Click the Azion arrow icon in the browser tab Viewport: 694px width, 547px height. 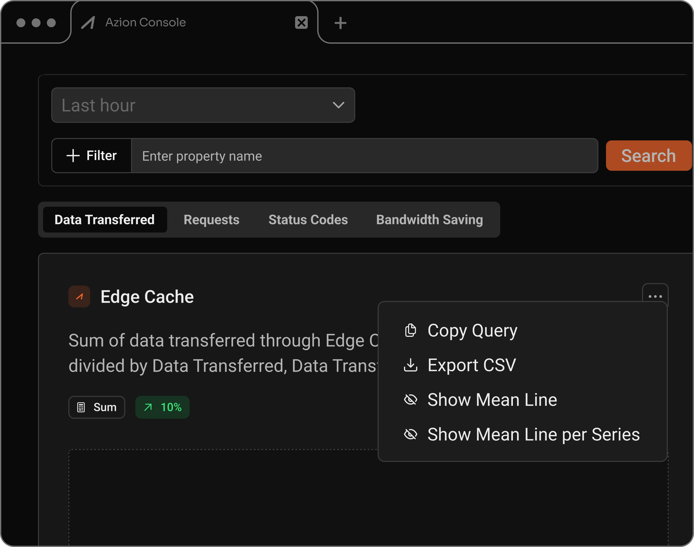(89, 22)
